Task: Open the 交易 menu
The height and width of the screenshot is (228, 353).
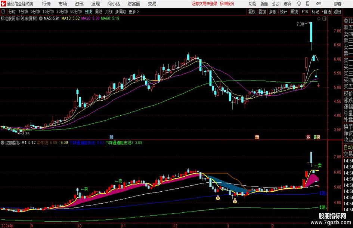Action: coord(152,4)
